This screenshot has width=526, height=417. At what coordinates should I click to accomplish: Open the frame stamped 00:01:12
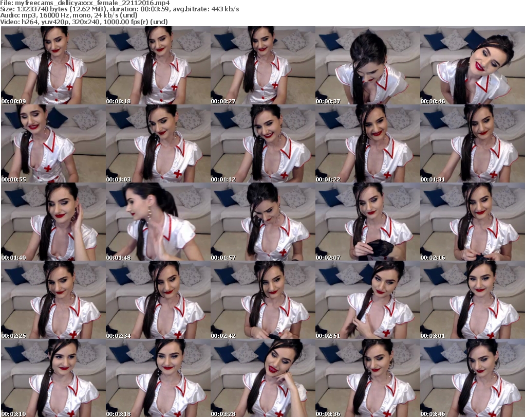262,143
